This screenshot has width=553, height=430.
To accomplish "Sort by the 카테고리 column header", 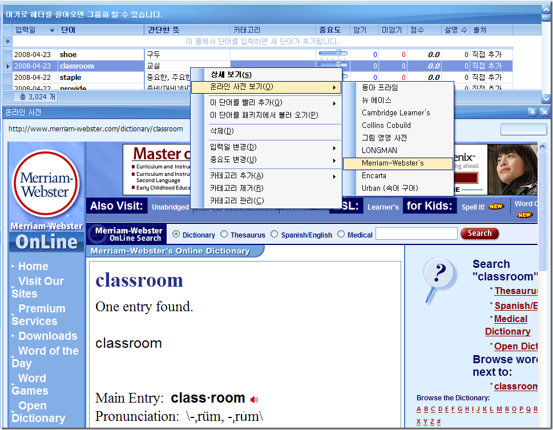I will [273, 30].
